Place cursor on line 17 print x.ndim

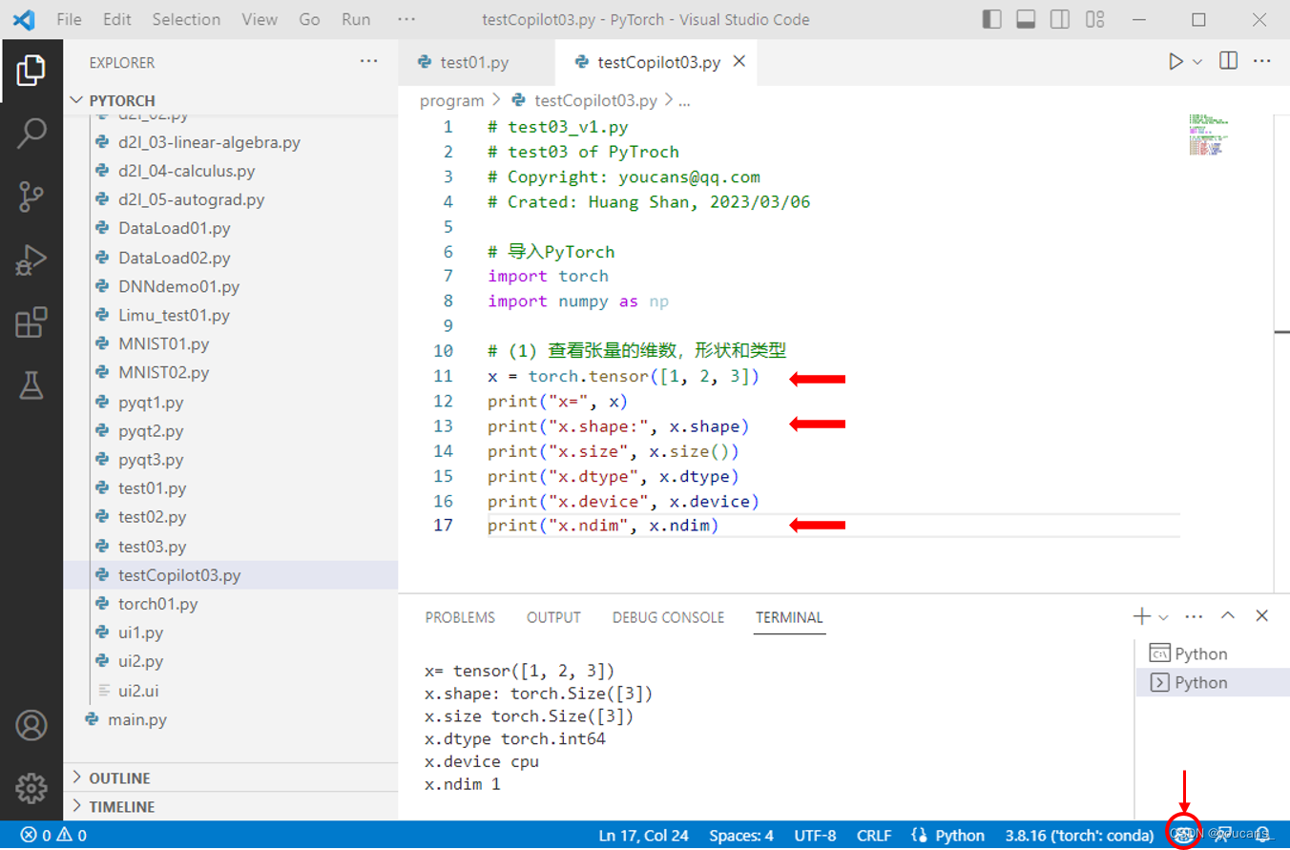tap(603, 526)
